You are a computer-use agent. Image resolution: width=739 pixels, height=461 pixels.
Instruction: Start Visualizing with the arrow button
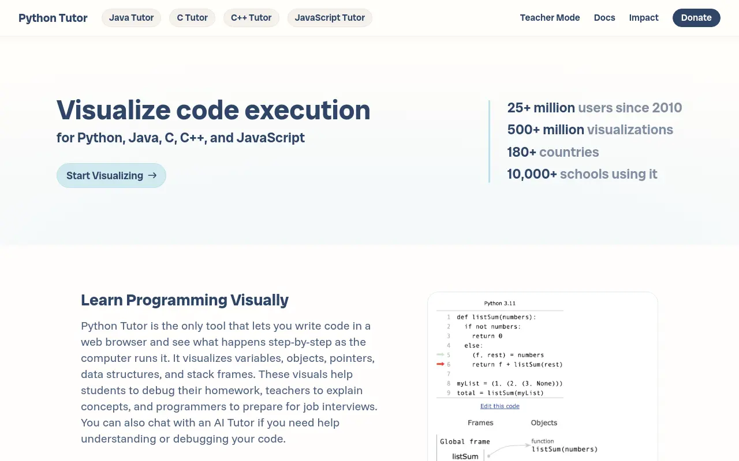111,176
